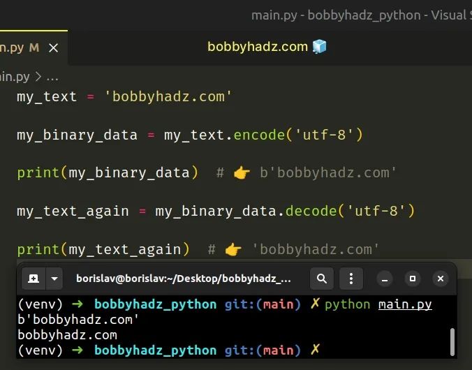Minimize the terminal window

(385, 279)
